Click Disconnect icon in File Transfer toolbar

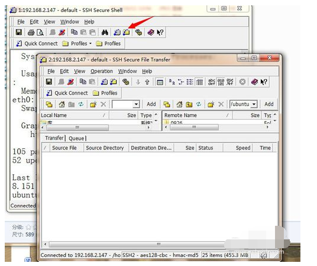pyautogui.click(x=70, y=82)
